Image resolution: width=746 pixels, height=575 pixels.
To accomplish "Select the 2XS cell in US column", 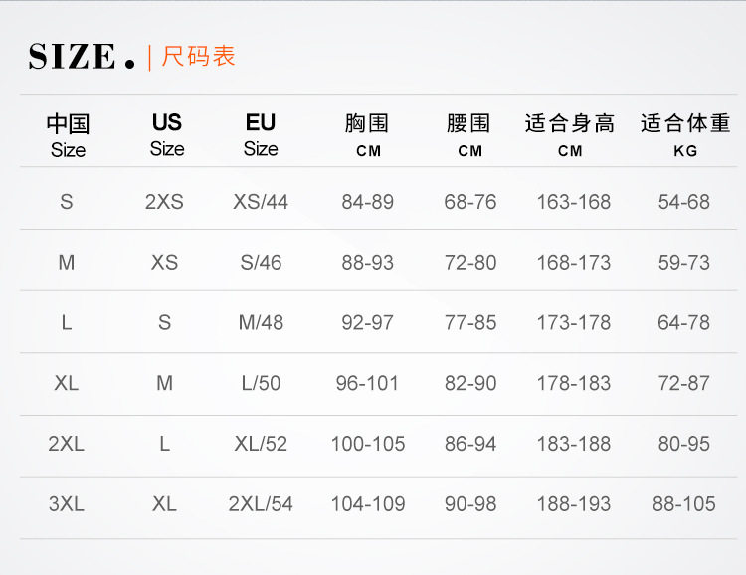I will tap(164, 202).
